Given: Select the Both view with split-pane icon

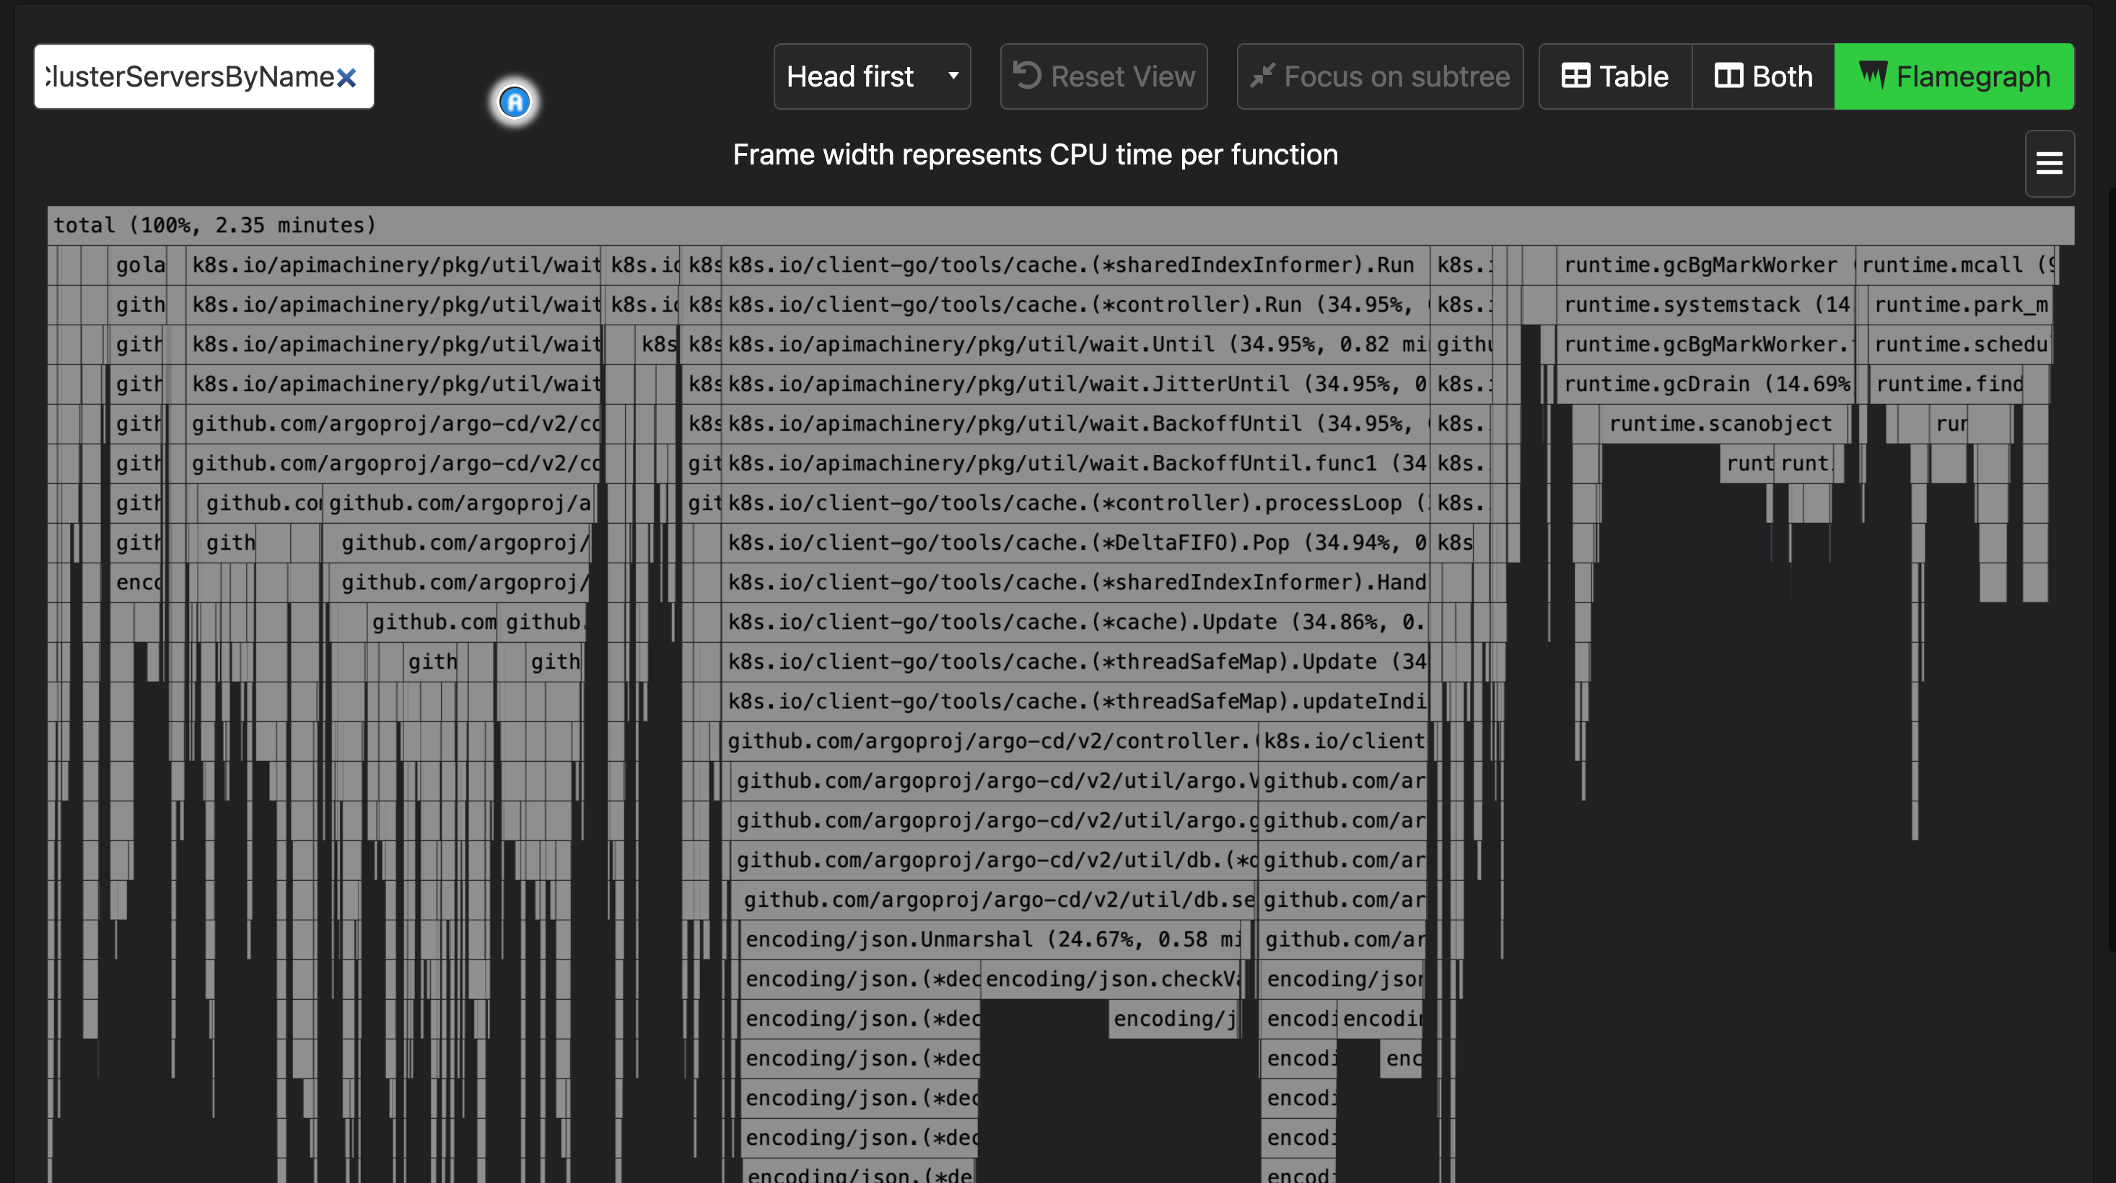Looking at the screenshot, I should tap(1730, 76).
